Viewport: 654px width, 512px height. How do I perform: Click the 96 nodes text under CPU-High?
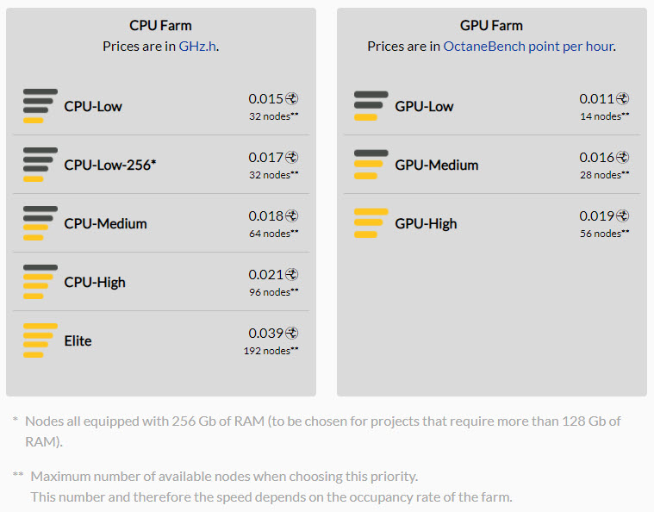coord(274,292)
